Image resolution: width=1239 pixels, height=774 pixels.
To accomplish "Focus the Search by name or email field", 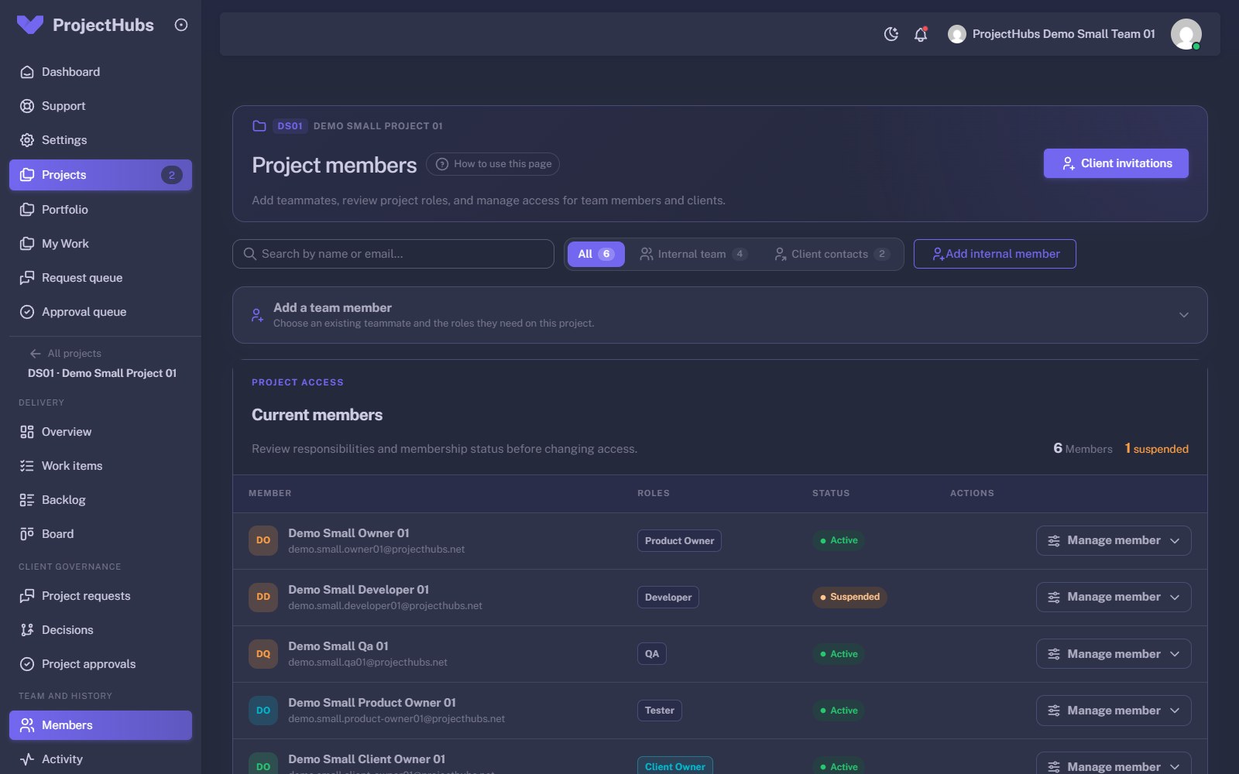I will (x=393, y=254).
